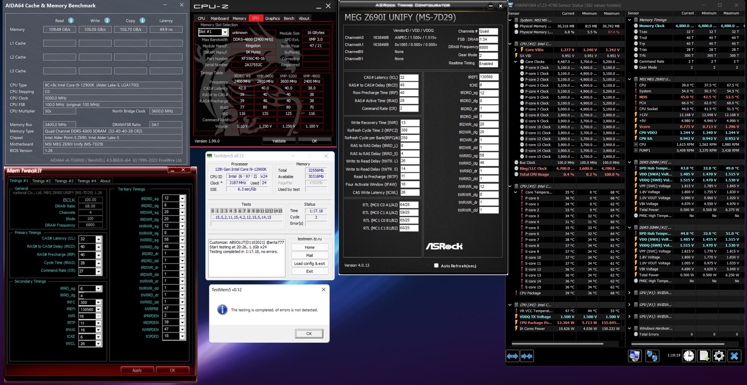The image size is (747, 385).
Task: Click Load config & exit in TestMem5
Action: pyautogui.click(x=310, y=263)
